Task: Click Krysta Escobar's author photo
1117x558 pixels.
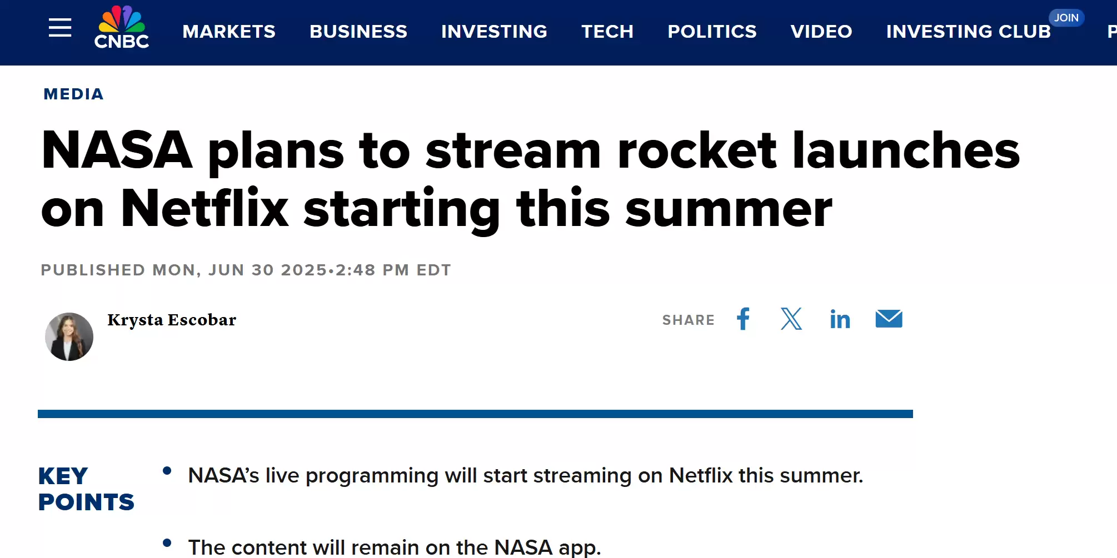Action: 69,336
